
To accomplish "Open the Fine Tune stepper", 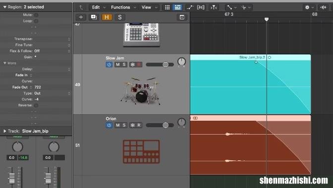I will point(69,45).
